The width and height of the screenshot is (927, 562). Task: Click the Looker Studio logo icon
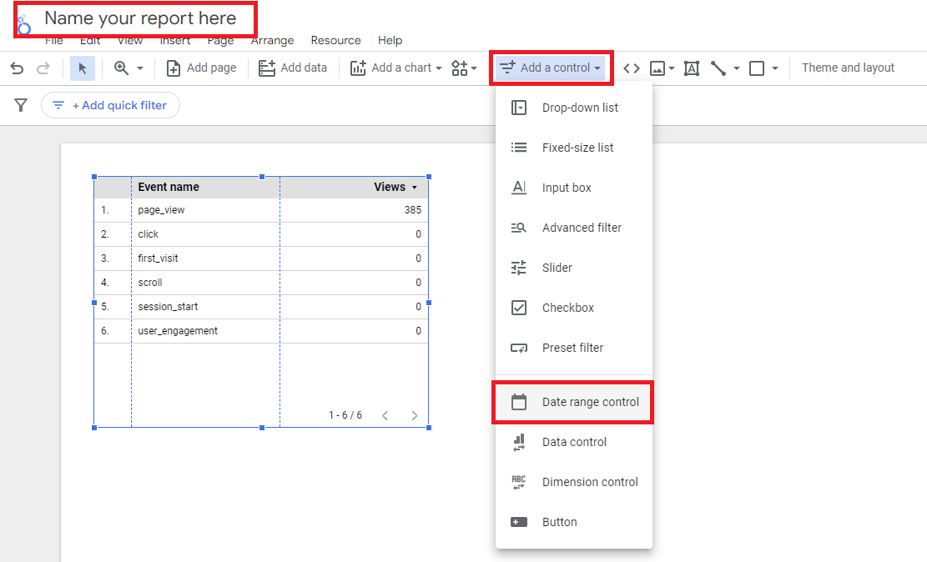(x=23, y=25)
